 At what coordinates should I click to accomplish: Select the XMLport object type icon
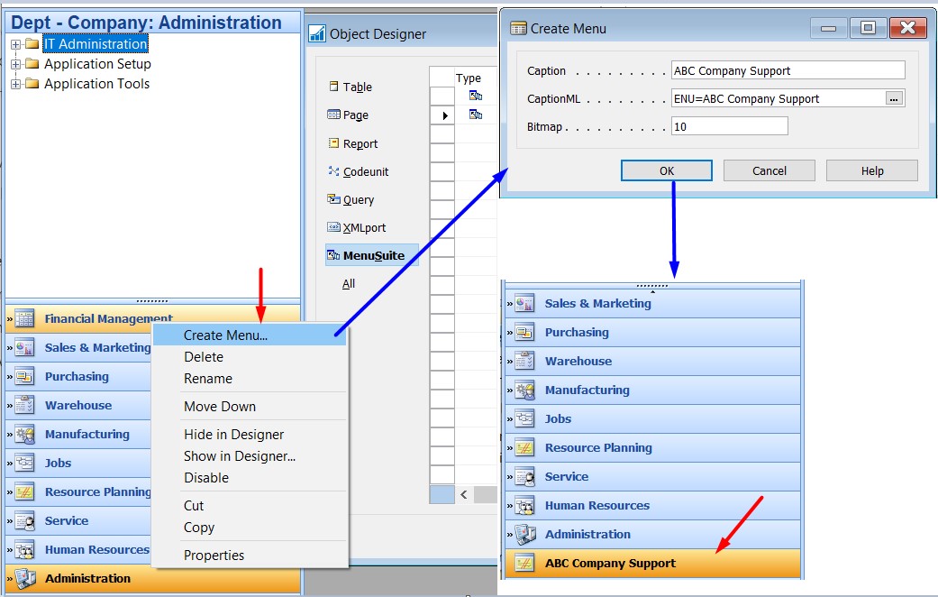click(332, 227)
